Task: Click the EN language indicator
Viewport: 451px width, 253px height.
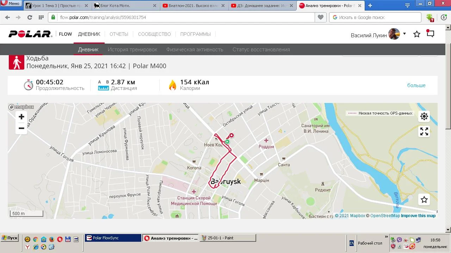Action: tap(351, 243)
